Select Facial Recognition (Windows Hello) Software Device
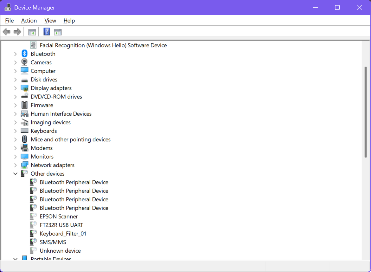 tap(103, 45)
